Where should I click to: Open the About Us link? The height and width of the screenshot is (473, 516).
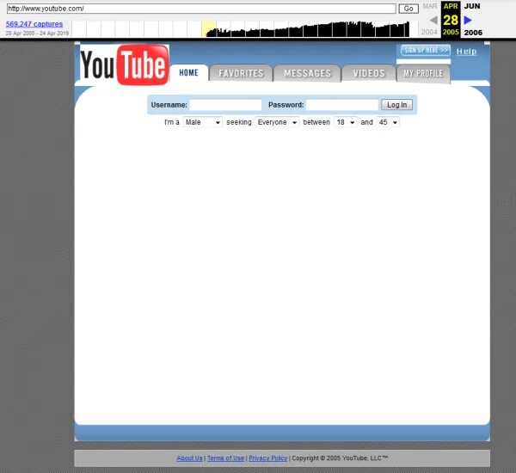(x=189, y=458)
